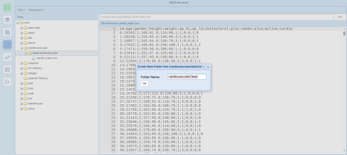Collapse the root tree node
The image size is (347, 155).
(x=18, y=23)
